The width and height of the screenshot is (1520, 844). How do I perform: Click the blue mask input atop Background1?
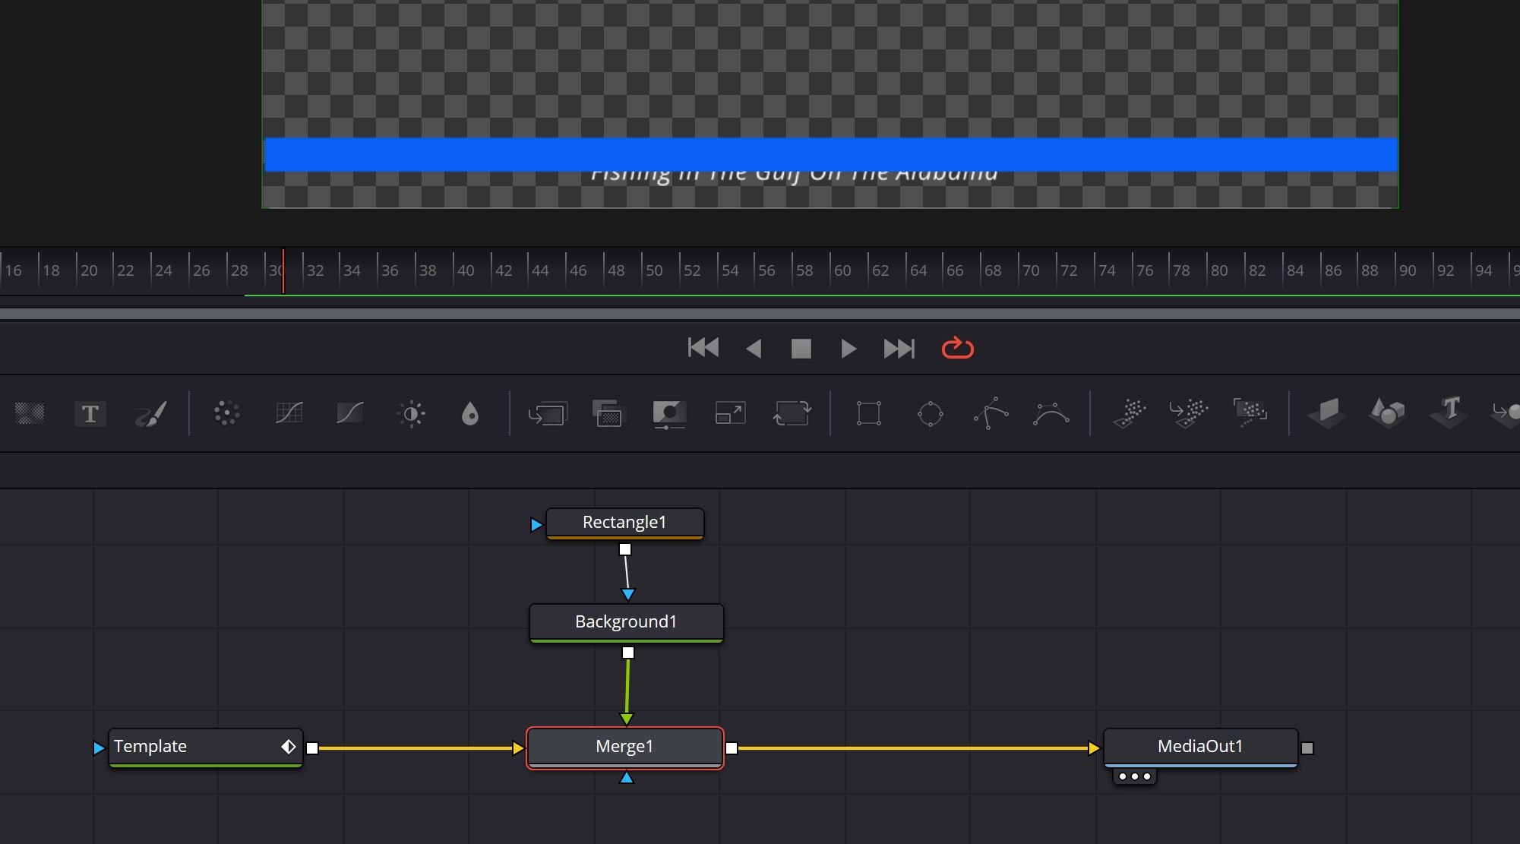[628, 594]
